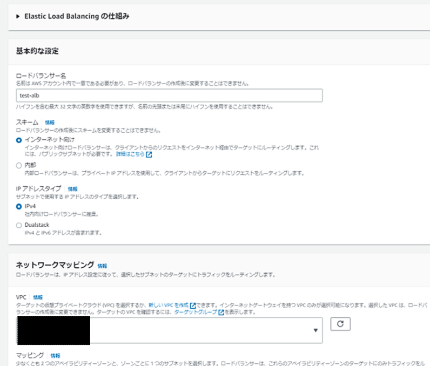The height and width of the screenshot is (366, 430).
Task: Open 情報 link next to ネットワークマッピング heading
Action: [102, 266]
